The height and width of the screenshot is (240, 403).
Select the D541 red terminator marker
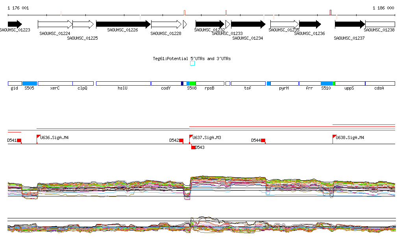pyautogui.click(x=19, y=141)
